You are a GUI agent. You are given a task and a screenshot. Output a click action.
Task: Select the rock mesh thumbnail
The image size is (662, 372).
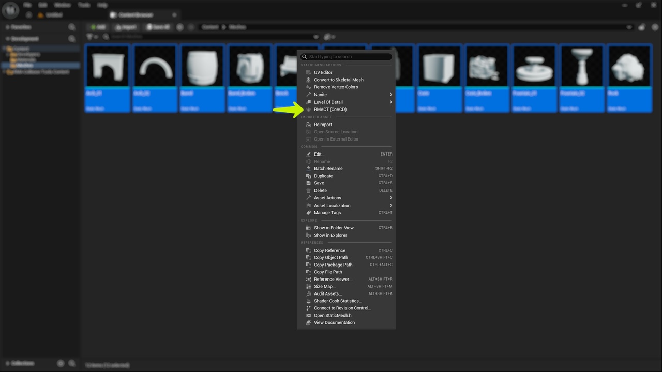(629, 66)
